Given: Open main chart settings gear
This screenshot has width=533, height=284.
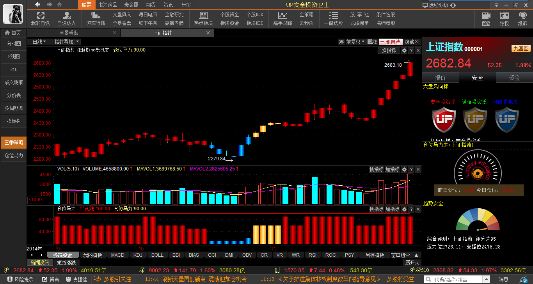Looking at the screenshot, I should coord(404,51).
